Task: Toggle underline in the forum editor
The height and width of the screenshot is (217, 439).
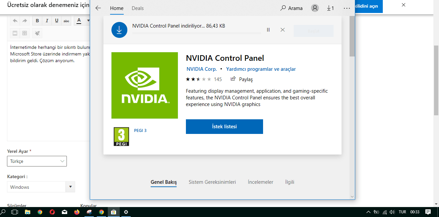Action: (x=57, y=21)
